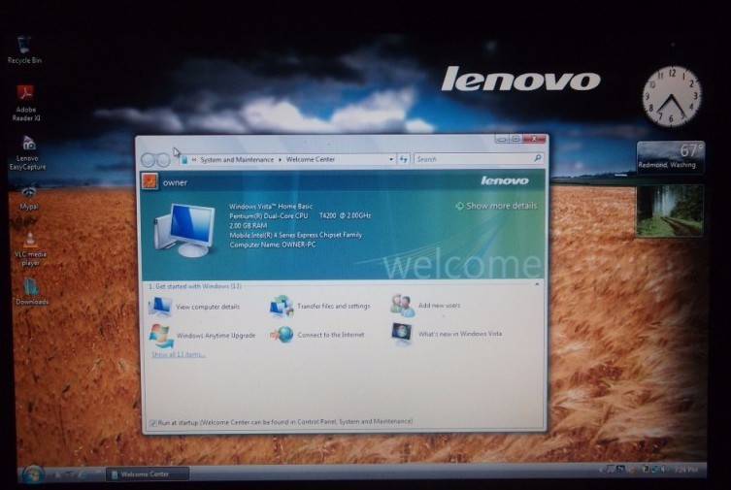Toggle the Run at startup checkbox
The height and width of the screenshot is (490, 731).
[153, 422]
